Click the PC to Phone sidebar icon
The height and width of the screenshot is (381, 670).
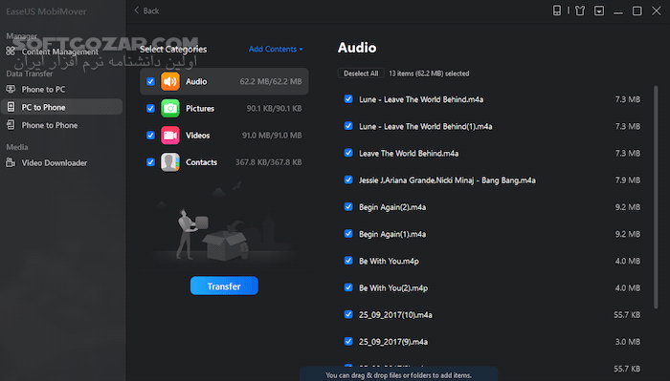[11, 107]
